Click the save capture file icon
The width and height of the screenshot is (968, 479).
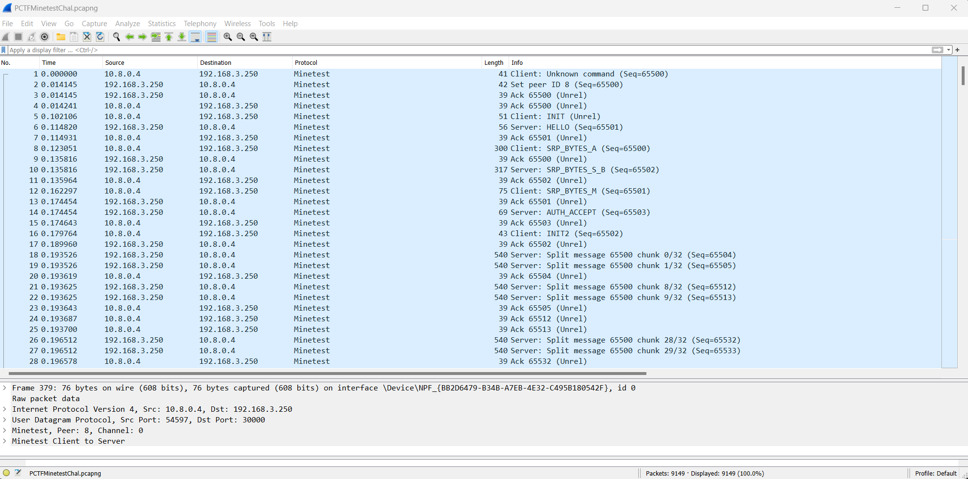pos(74,37)
